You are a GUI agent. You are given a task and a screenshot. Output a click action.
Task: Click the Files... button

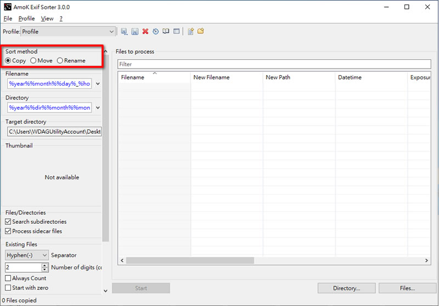pos(407,288)
